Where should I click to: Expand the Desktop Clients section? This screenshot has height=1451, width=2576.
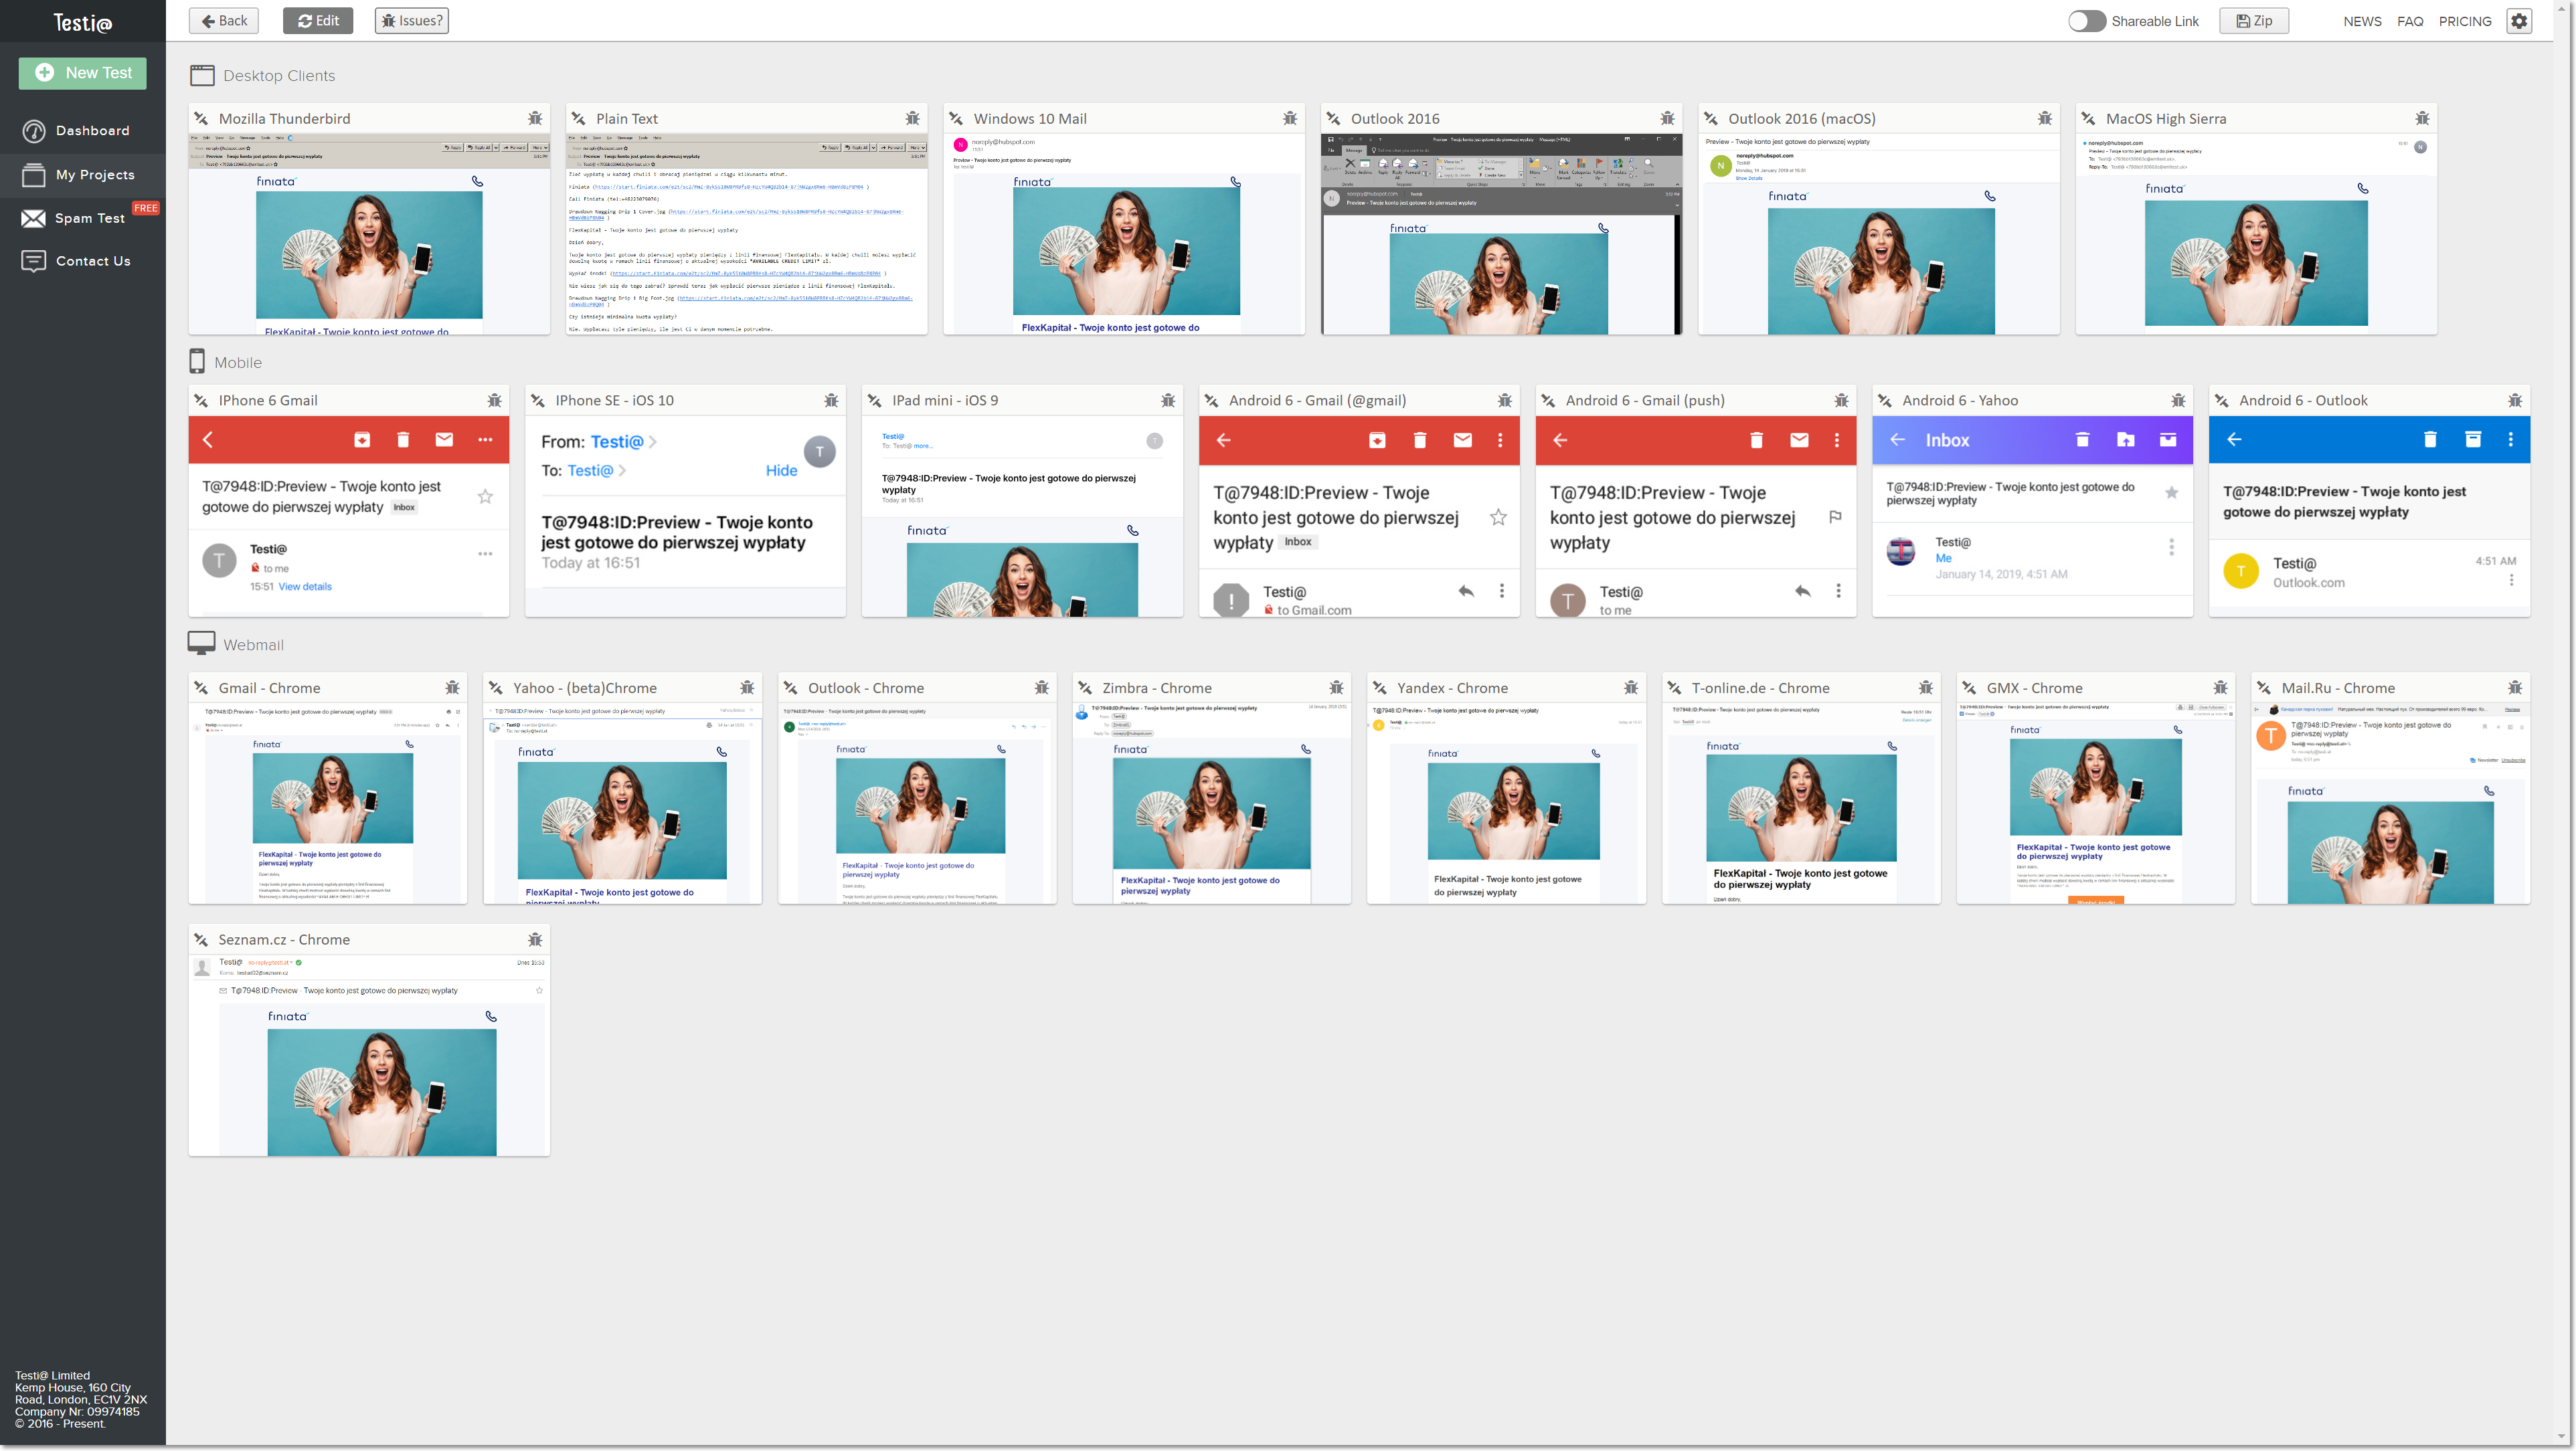(x=278, y=74)
